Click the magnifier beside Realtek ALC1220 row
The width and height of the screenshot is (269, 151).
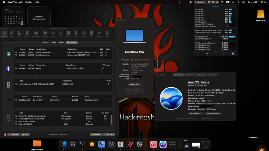coord(16,100)
